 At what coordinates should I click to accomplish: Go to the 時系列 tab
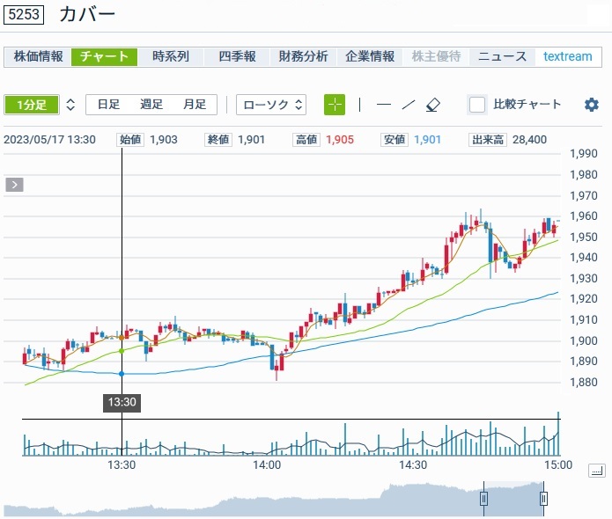pyautogui.click(x=171, y=56)
